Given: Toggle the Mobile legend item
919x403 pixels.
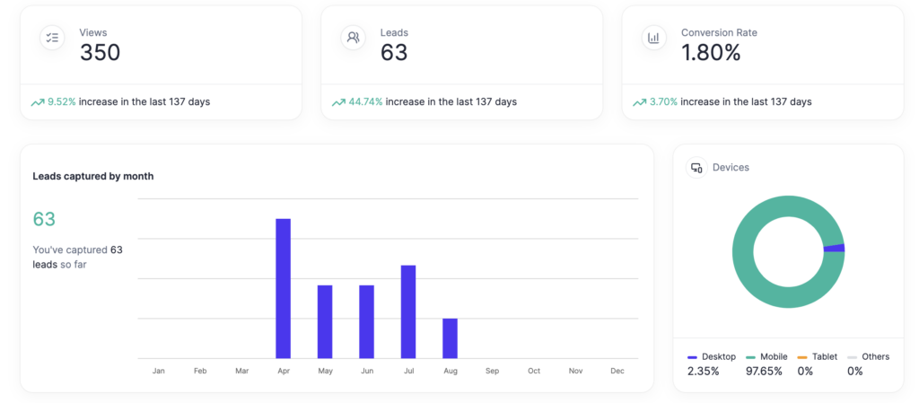Looking at the screenshot, I should pyautogui.click(x=766, y=356).
